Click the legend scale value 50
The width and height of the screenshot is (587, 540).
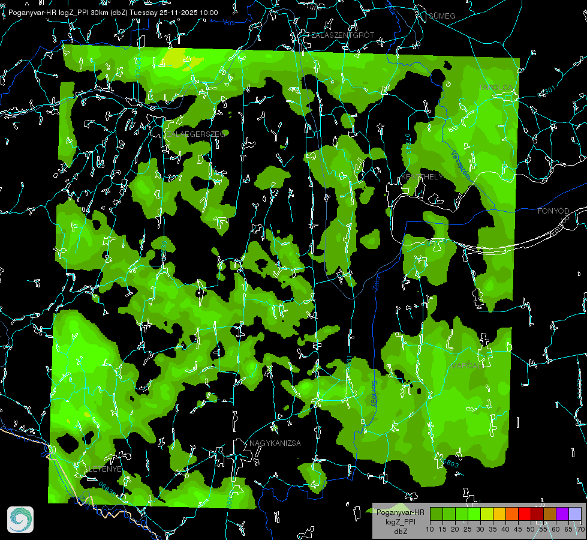pyautogui.click(x=531, y=529)
